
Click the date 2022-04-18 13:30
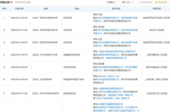pyautogui.click(x=19, y=30)
